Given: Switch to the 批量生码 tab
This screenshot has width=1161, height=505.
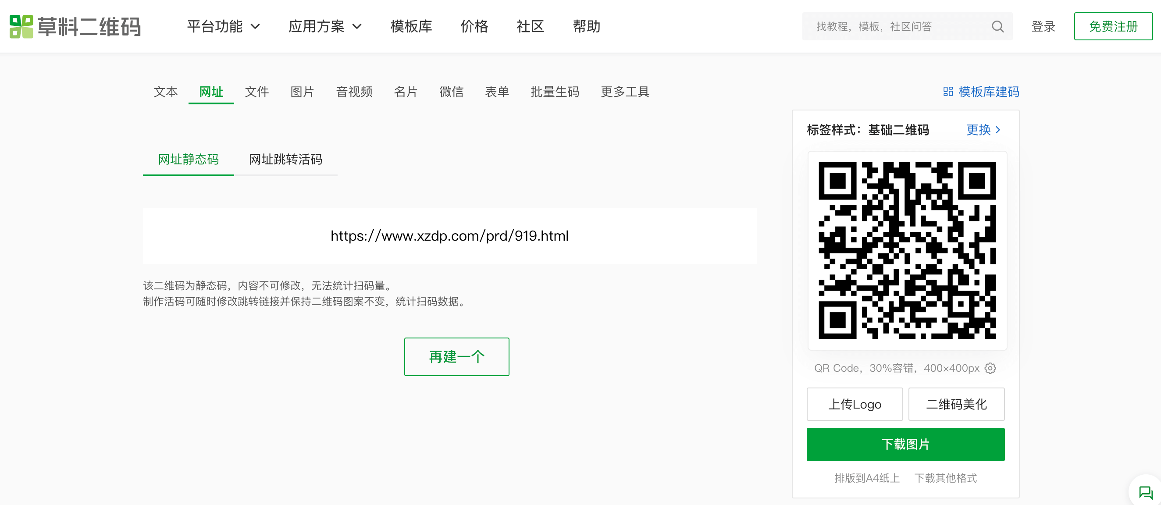Looking at the screenshot, I should (554, 92).
